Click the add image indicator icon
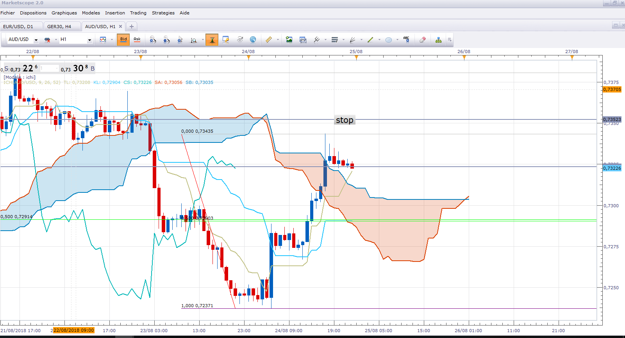Image resolution: width=625 pixels, height=338 pixels. coord(289,39)
